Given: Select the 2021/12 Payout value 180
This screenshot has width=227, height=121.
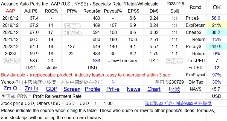Looking at the screenshot, I should point(113,39).
